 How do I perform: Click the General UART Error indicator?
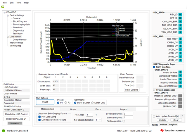pos(180,86)
